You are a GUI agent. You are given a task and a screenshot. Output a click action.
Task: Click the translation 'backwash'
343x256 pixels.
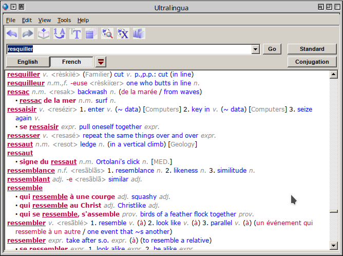[92, 92]
